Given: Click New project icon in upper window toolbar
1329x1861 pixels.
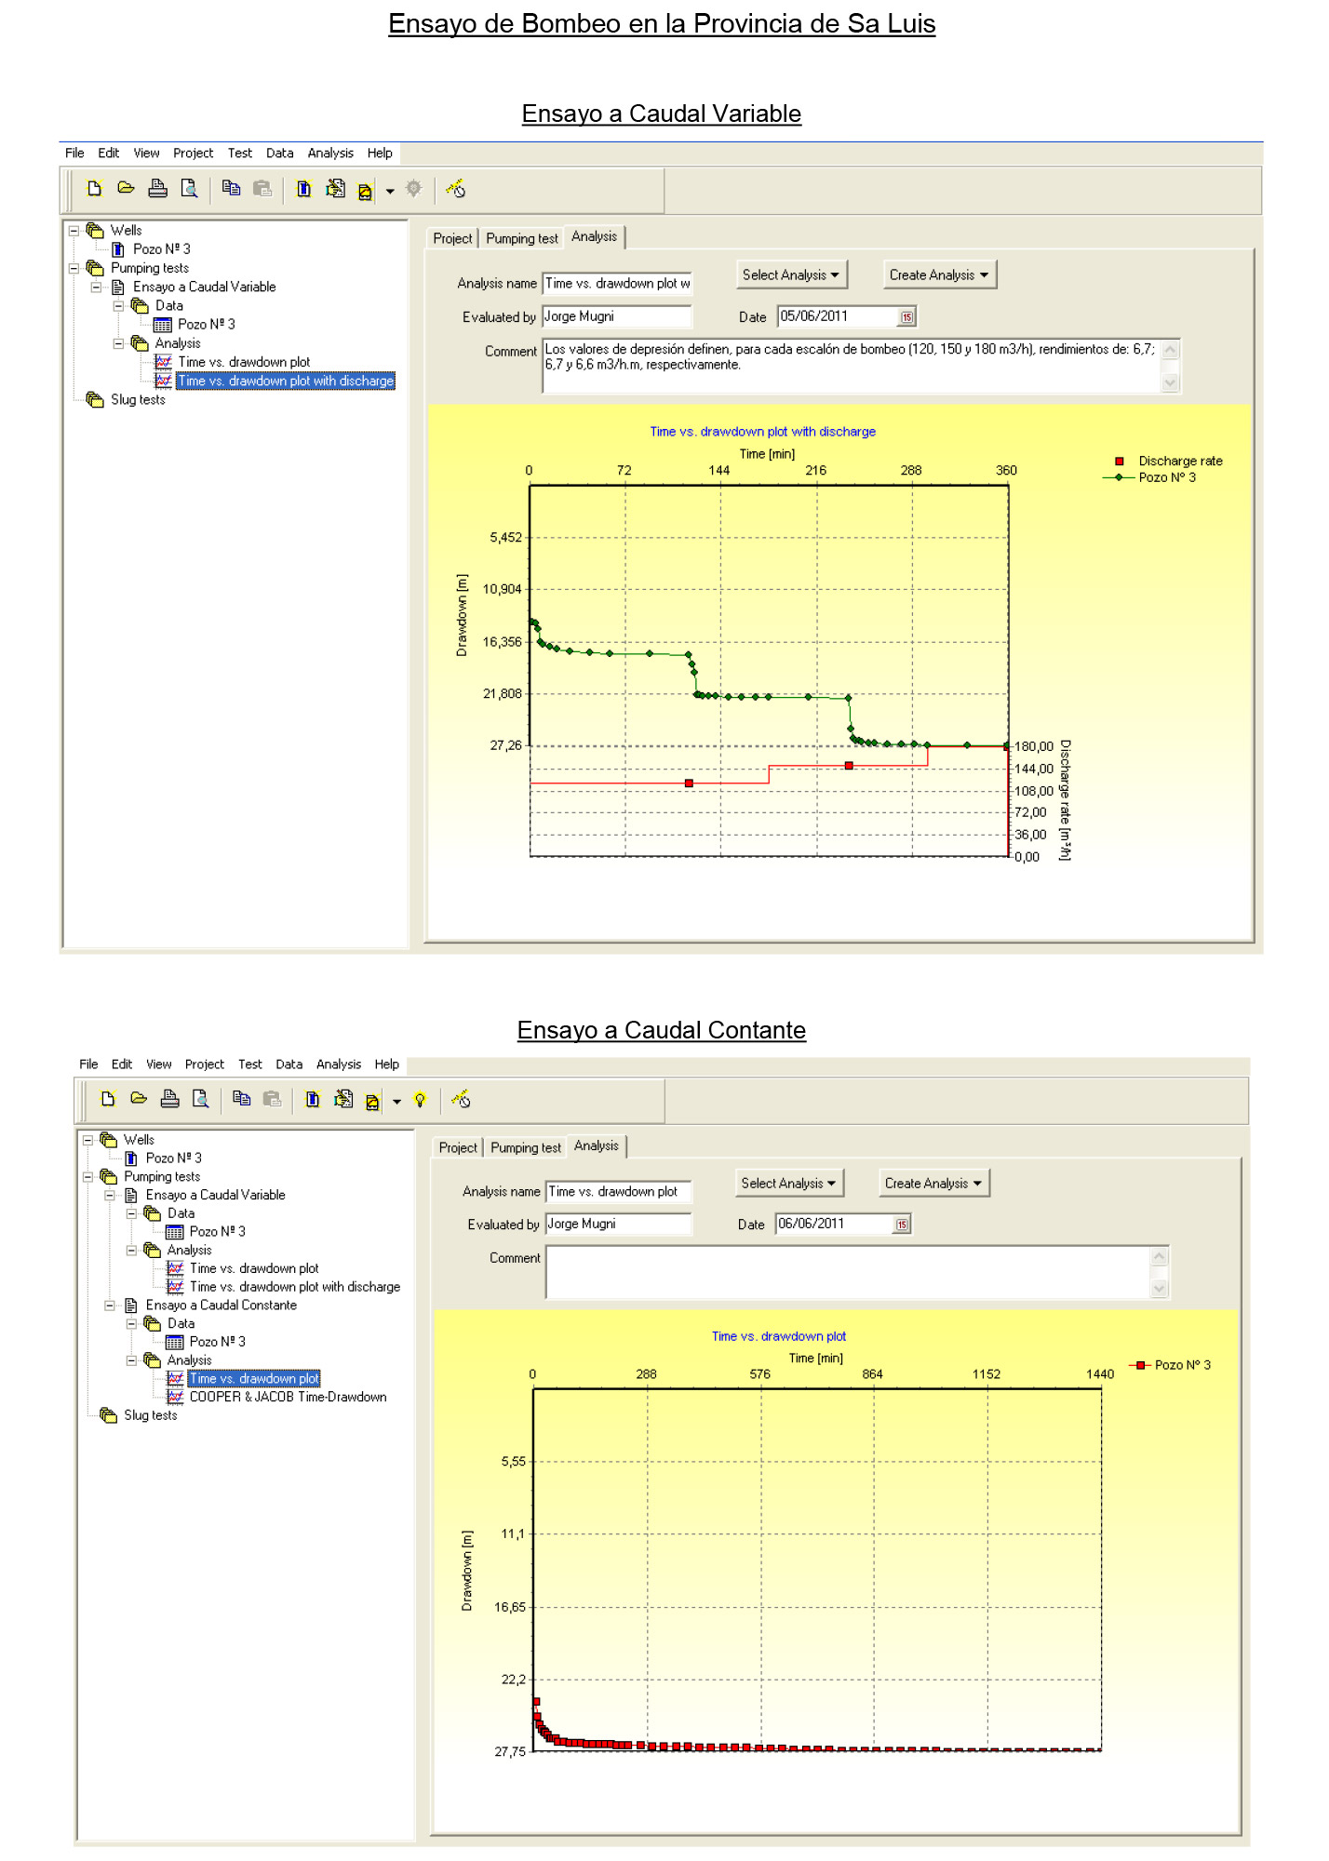Looking at the screenshot, I should click(x=94, y=189).
